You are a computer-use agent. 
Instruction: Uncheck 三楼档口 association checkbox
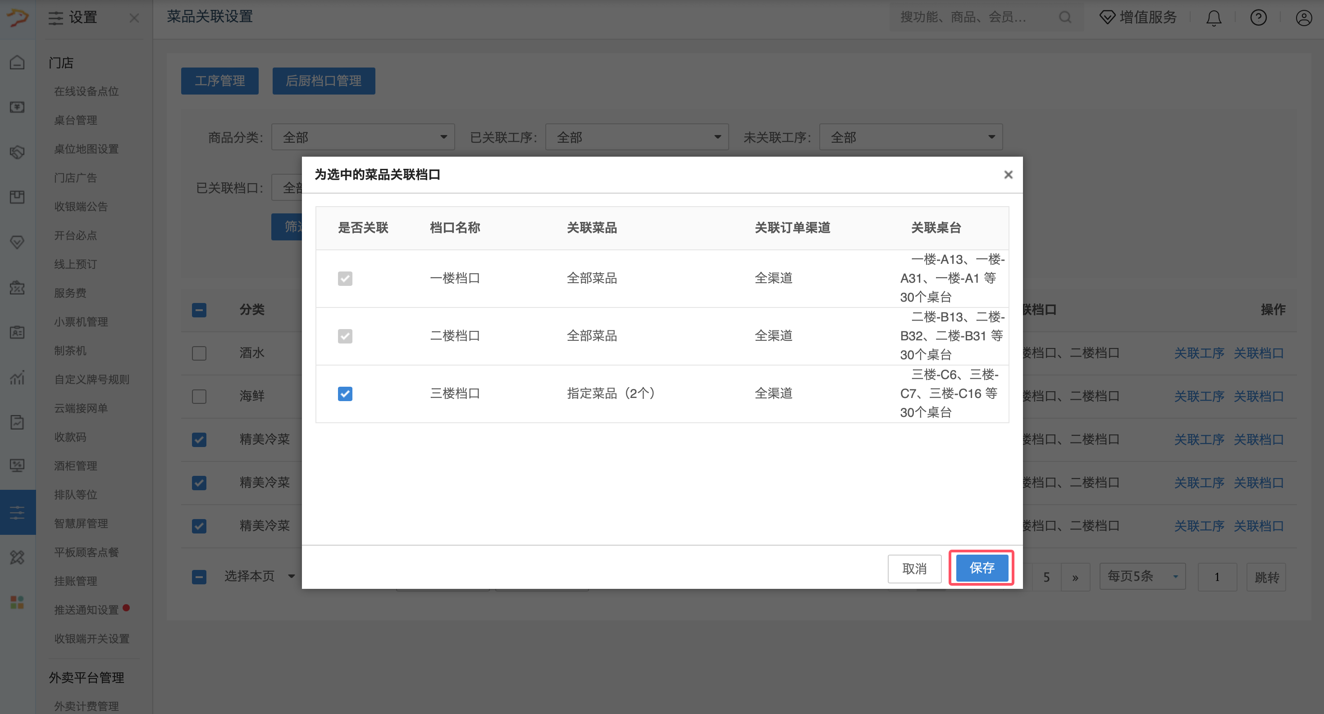[x=345, y=393]
